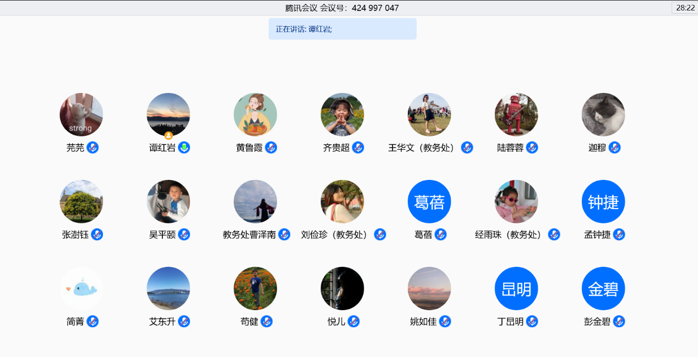Viewport: 698px width, 357px height.
Task: Click the mic icon beside 王华文（教务处）
Action: coord(467,147)
